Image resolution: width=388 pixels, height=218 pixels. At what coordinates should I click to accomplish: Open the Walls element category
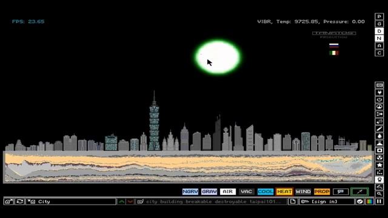click(379, 85)
